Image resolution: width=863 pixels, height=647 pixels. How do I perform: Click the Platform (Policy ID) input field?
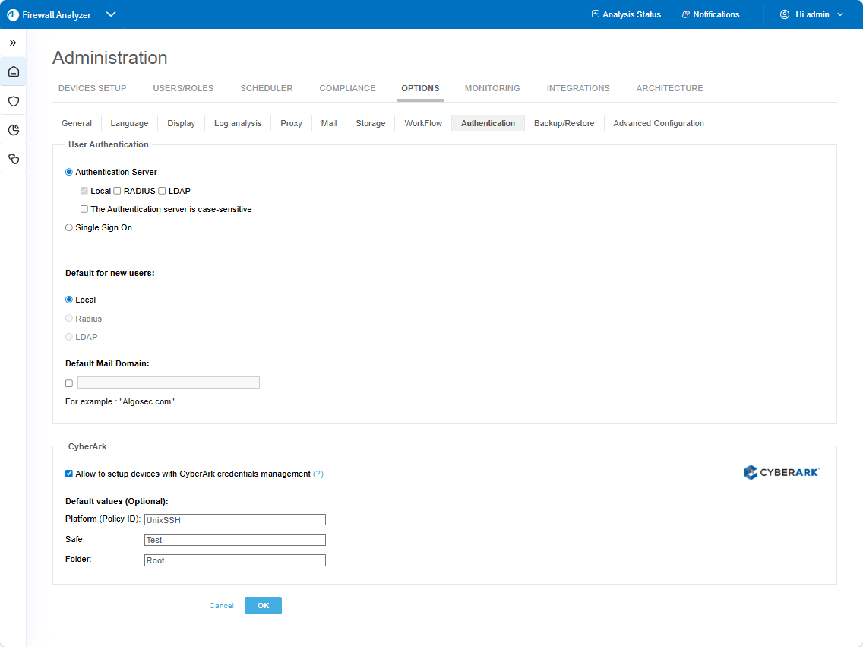click(x=235, y=520)
